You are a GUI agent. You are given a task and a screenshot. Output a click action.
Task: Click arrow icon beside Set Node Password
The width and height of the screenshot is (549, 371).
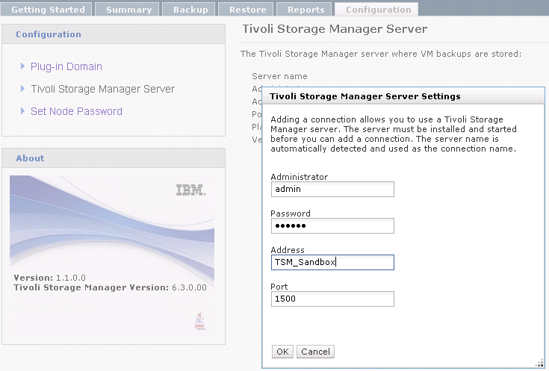click(x=23, y=111)
